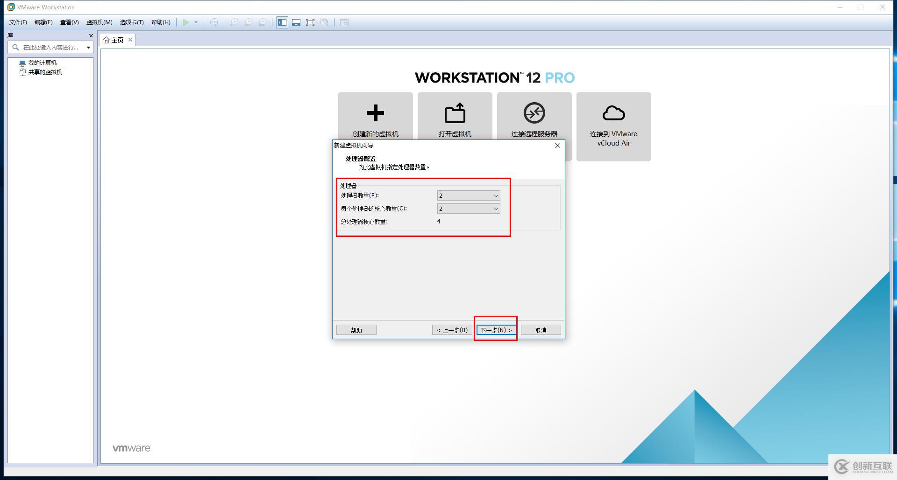
Task: Type in the library search field
Action: click(50, 47)
